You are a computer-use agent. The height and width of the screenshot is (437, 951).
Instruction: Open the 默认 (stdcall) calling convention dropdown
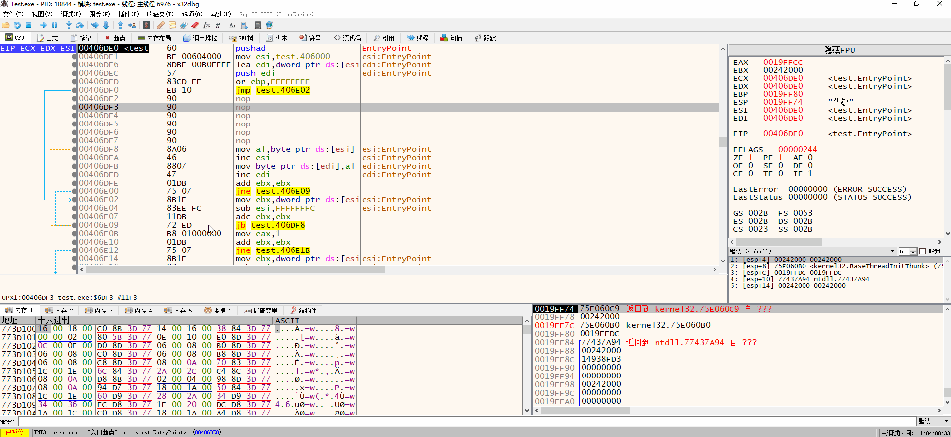pos(812,251)
